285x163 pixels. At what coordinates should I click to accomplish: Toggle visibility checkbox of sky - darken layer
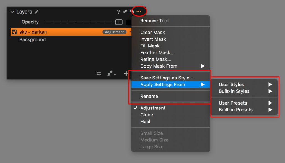pyautogui.click(x=15, y=32)
